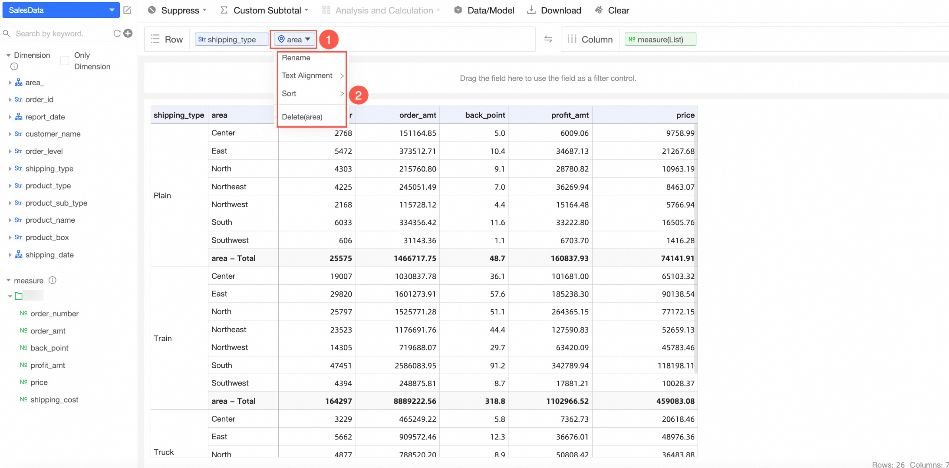Collapse the measure section
Screen dimensions: 949x468
(x=8, y=280)
